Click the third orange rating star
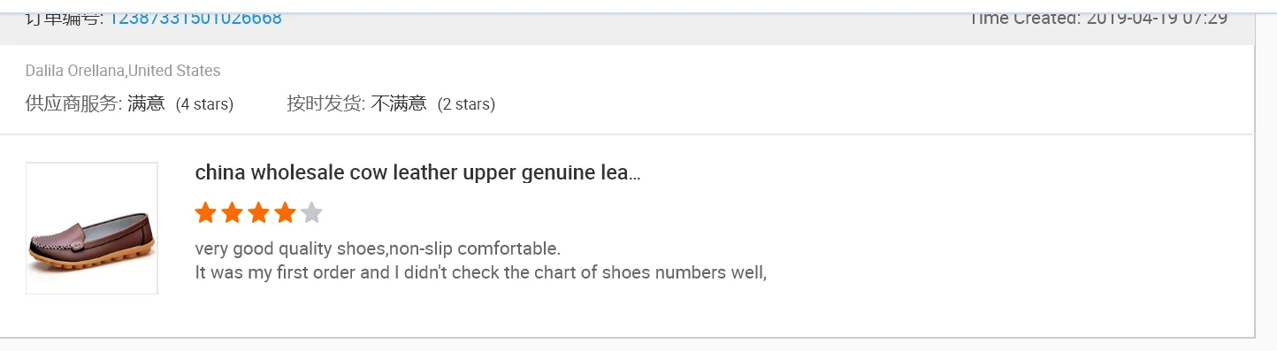Viewport: 1277px width, 351px height. [258, 213]
